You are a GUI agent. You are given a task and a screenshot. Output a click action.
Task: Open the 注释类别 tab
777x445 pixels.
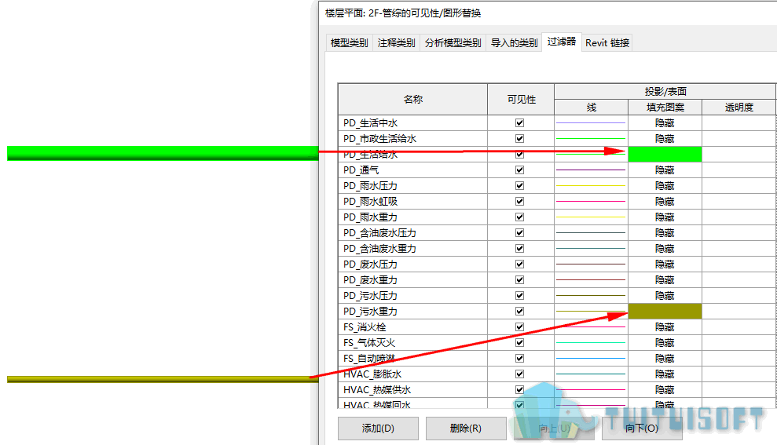pos(396,43)
